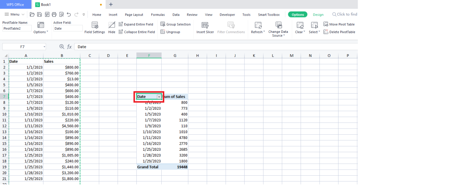The image size is (457, 190).
Task: Open the cell Name Box dropdown arrow
Action: coord(44,47)
